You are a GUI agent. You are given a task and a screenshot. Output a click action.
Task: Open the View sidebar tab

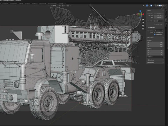pyautogui.click(x=166, y=20)
